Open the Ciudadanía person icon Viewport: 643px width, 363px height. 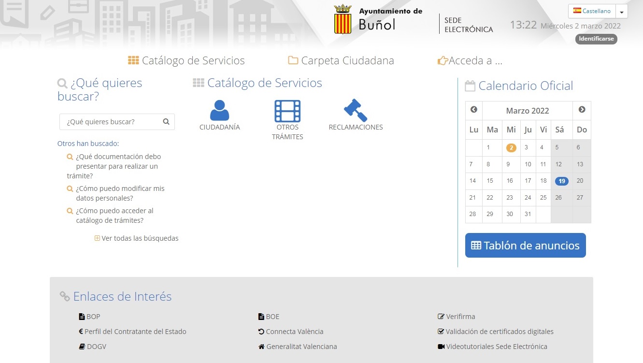click(x=219, y=111)
